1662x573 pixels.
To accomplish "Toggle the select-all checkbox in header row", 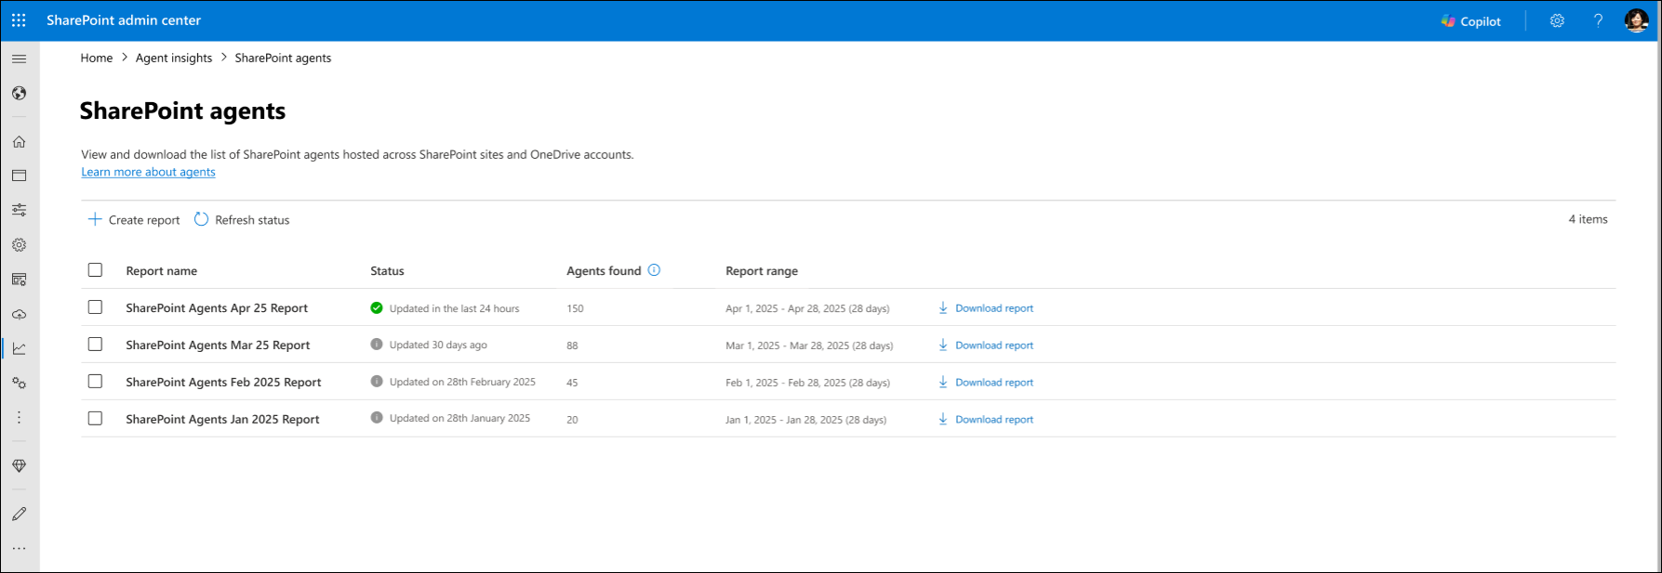I will coord(95,270).
